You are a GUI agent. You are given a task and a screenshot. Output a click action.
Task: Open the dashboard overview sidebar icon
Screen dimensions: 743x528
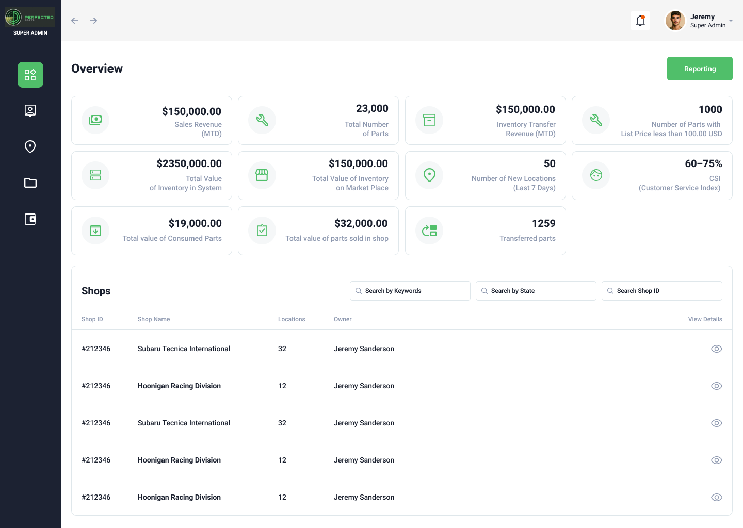[x=30, y=75]
